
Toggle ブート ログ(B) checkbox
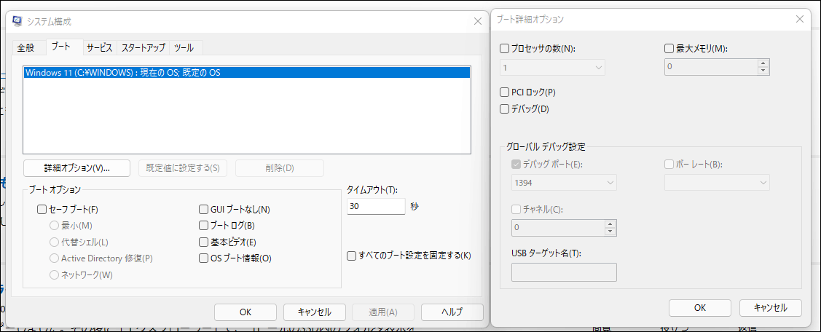[204, 226]
